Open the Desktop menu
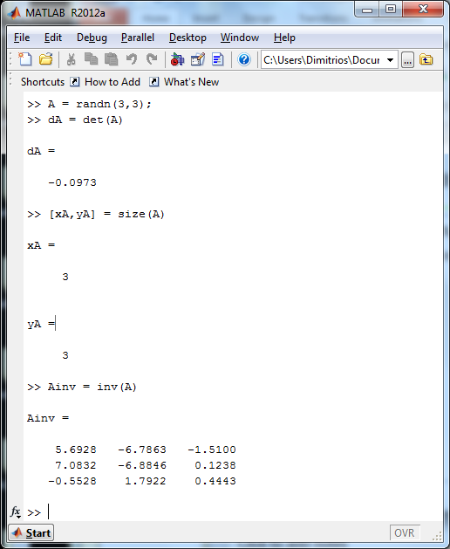Screen dimensions: 450x549 click(187, 38)
